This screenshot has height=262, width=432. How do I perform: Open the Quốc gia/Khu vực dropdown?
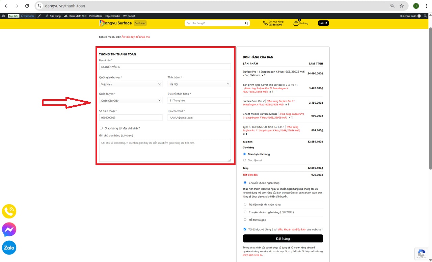pyautogui.click(x=131, y=84)
